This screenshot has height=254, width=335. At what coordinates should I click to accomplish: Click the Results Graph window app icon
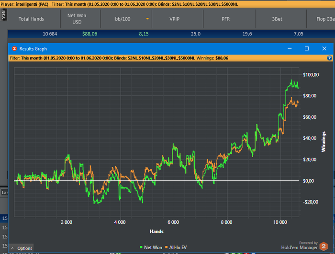click(x=14, y=49)
